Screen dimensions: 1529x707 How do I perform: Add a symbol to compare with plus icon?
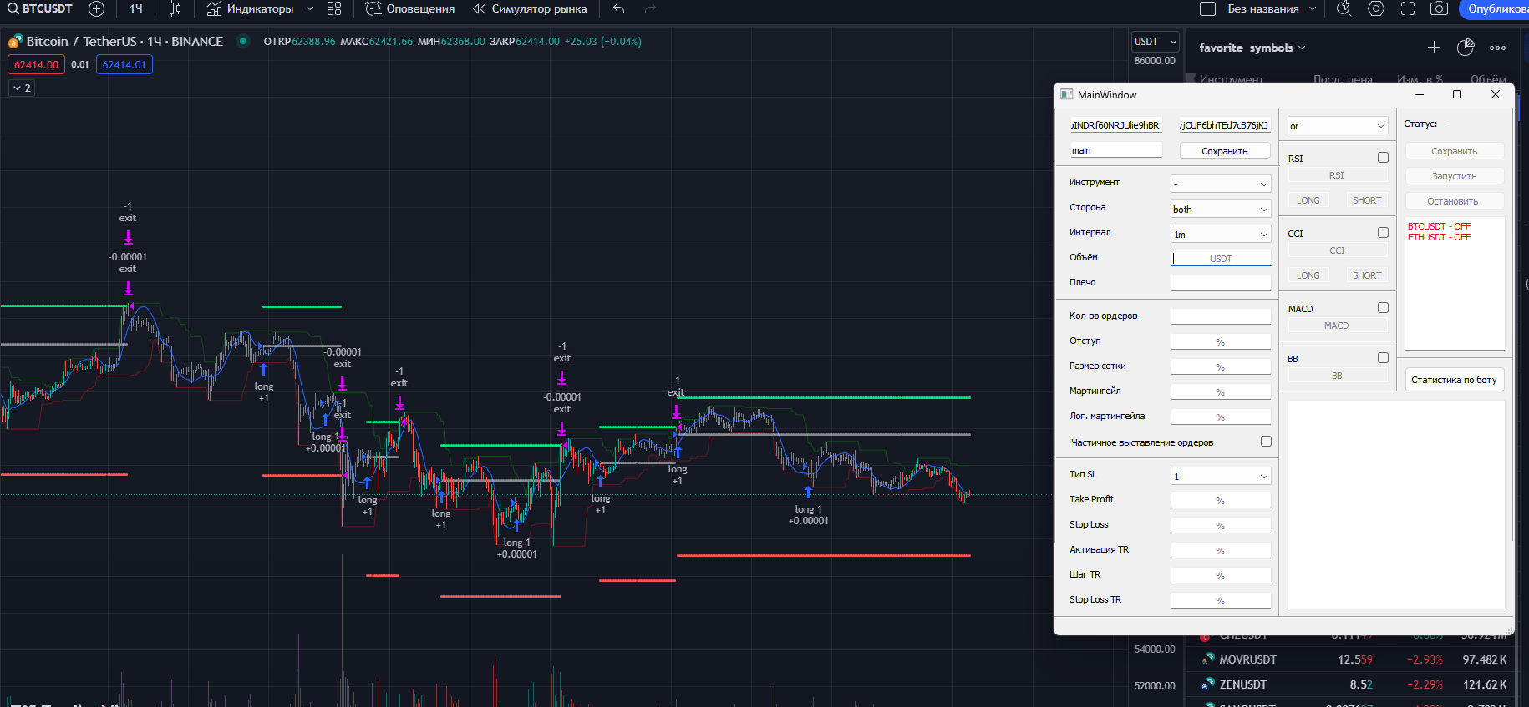point(97,8)
